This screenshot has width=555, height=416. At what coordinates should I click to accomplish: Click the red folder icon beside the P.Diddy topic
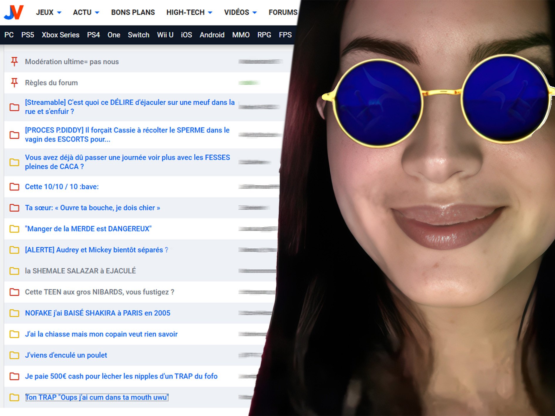pos(14,135)
